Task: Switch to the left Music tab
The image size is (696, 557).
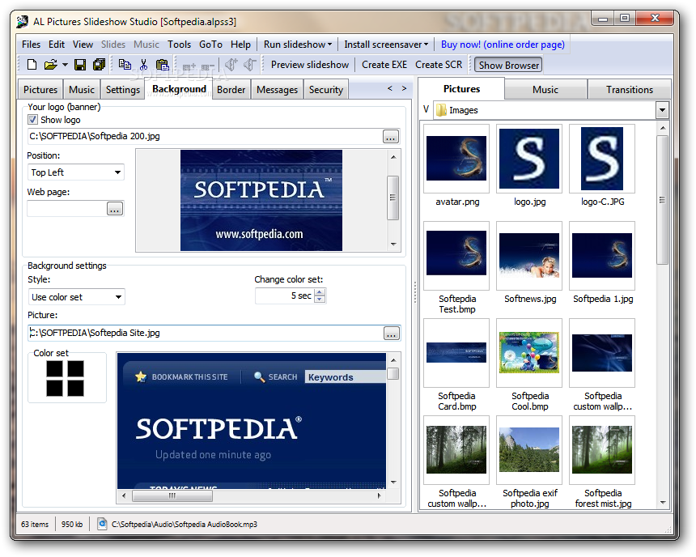Action: pyautogui.click(x=82, y=90)
